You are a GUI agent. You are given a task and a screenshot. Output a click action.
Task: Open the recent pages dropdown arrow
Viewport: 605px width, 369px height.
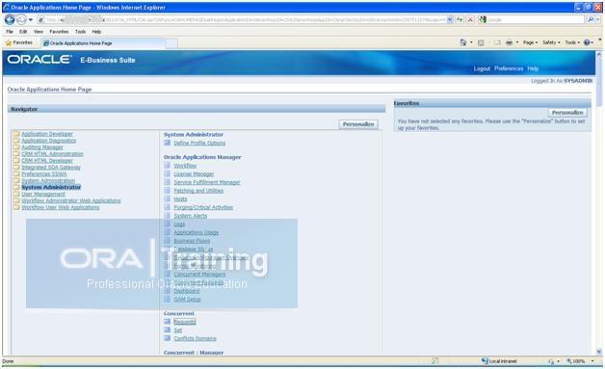pyautogui.click(x=31, y=19)
